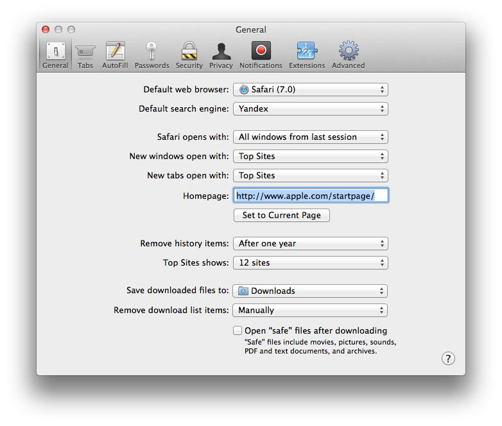The image size is (502, 426).
Task: Open AutoFill preferences
Action: pos(115,55)
